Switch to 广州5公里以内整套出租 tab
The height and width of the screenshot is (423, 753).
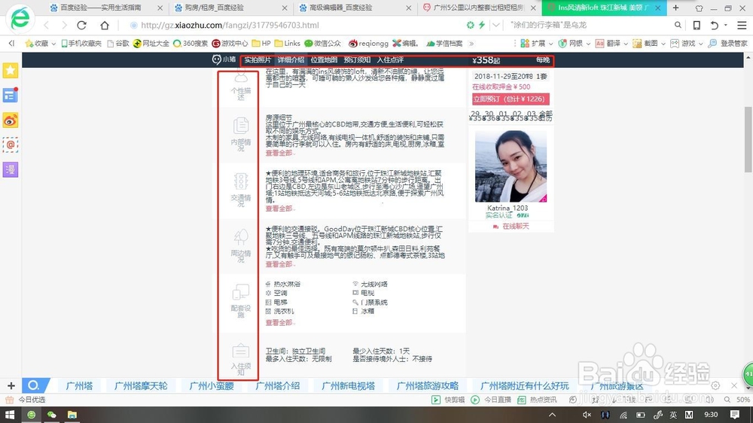coord(479,8)
